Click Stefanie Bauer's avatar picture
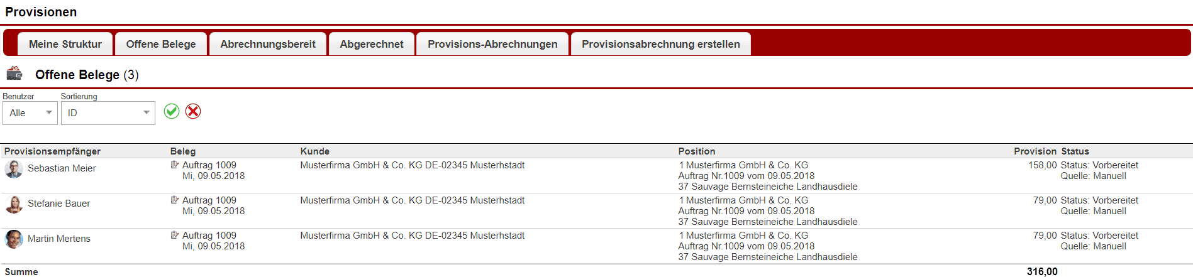The height and width of the screenshot is (277, 1193). click(x=14, y=204)
